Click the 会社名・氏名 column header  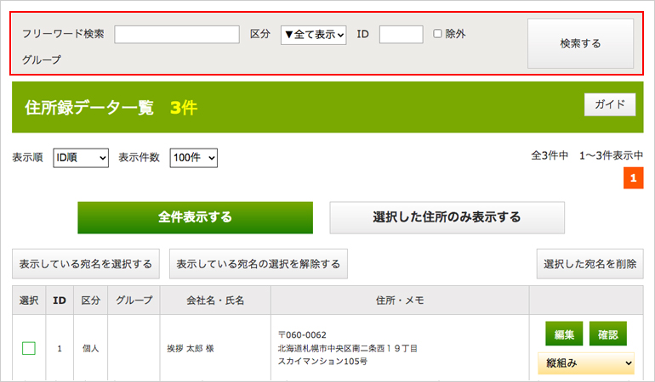(x=215, y=300)
